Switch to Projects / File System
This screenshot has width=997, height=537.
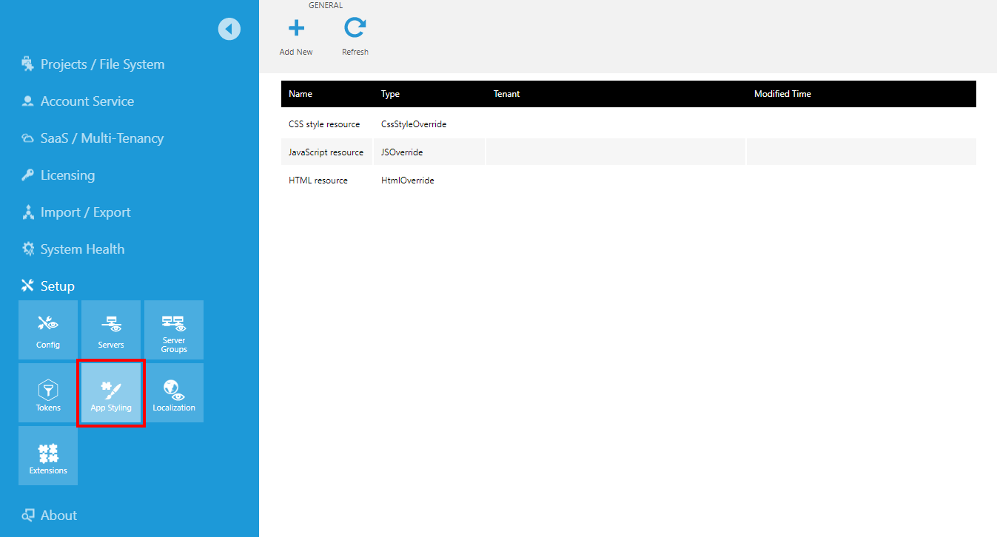point(93,64)
